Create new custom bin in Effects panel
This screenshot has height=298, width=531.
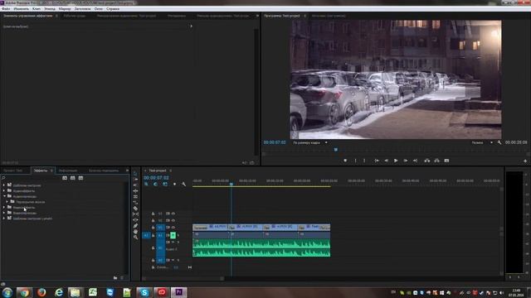pyautogui.click(x=115, y=278)
